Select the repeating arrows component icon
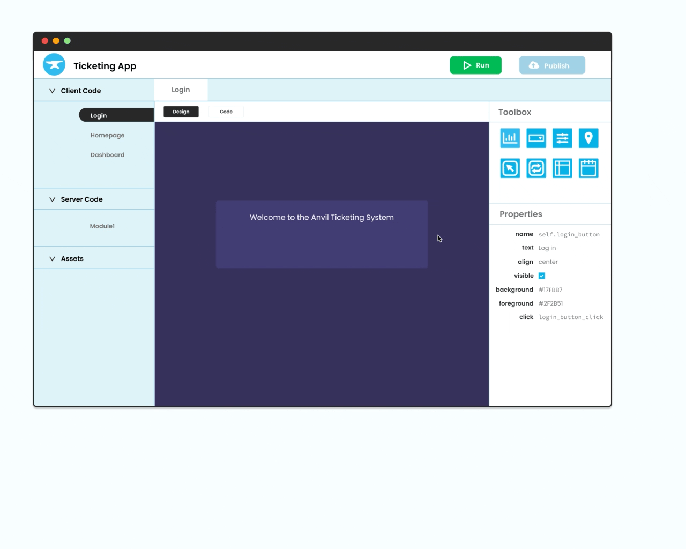 click(536, 168)
